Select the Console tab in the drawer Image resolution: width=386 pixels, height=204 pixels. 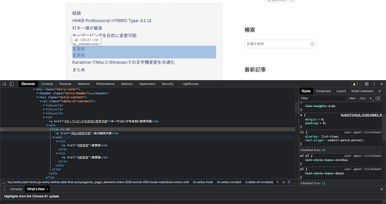click(x=16, y=189)
